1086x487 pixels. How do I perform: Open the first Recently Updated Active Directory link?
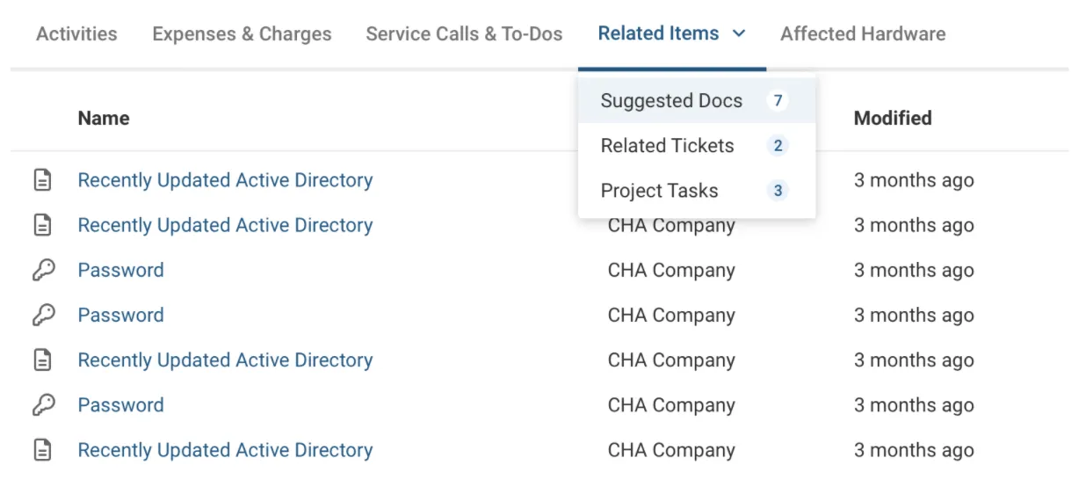point(225,180)
